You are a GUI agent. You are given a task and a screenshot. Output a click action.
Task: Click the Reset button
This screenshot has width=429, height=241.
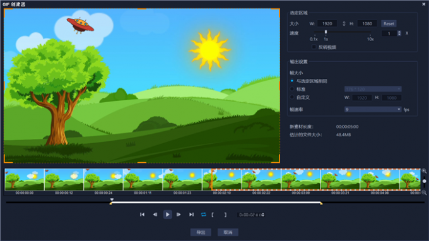[x=389, y=23]
